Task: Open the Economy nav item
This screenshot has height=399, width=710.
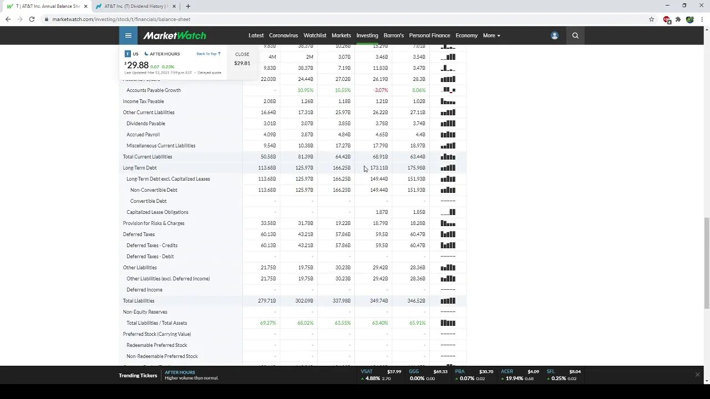Action: click(x=466, y=35)
